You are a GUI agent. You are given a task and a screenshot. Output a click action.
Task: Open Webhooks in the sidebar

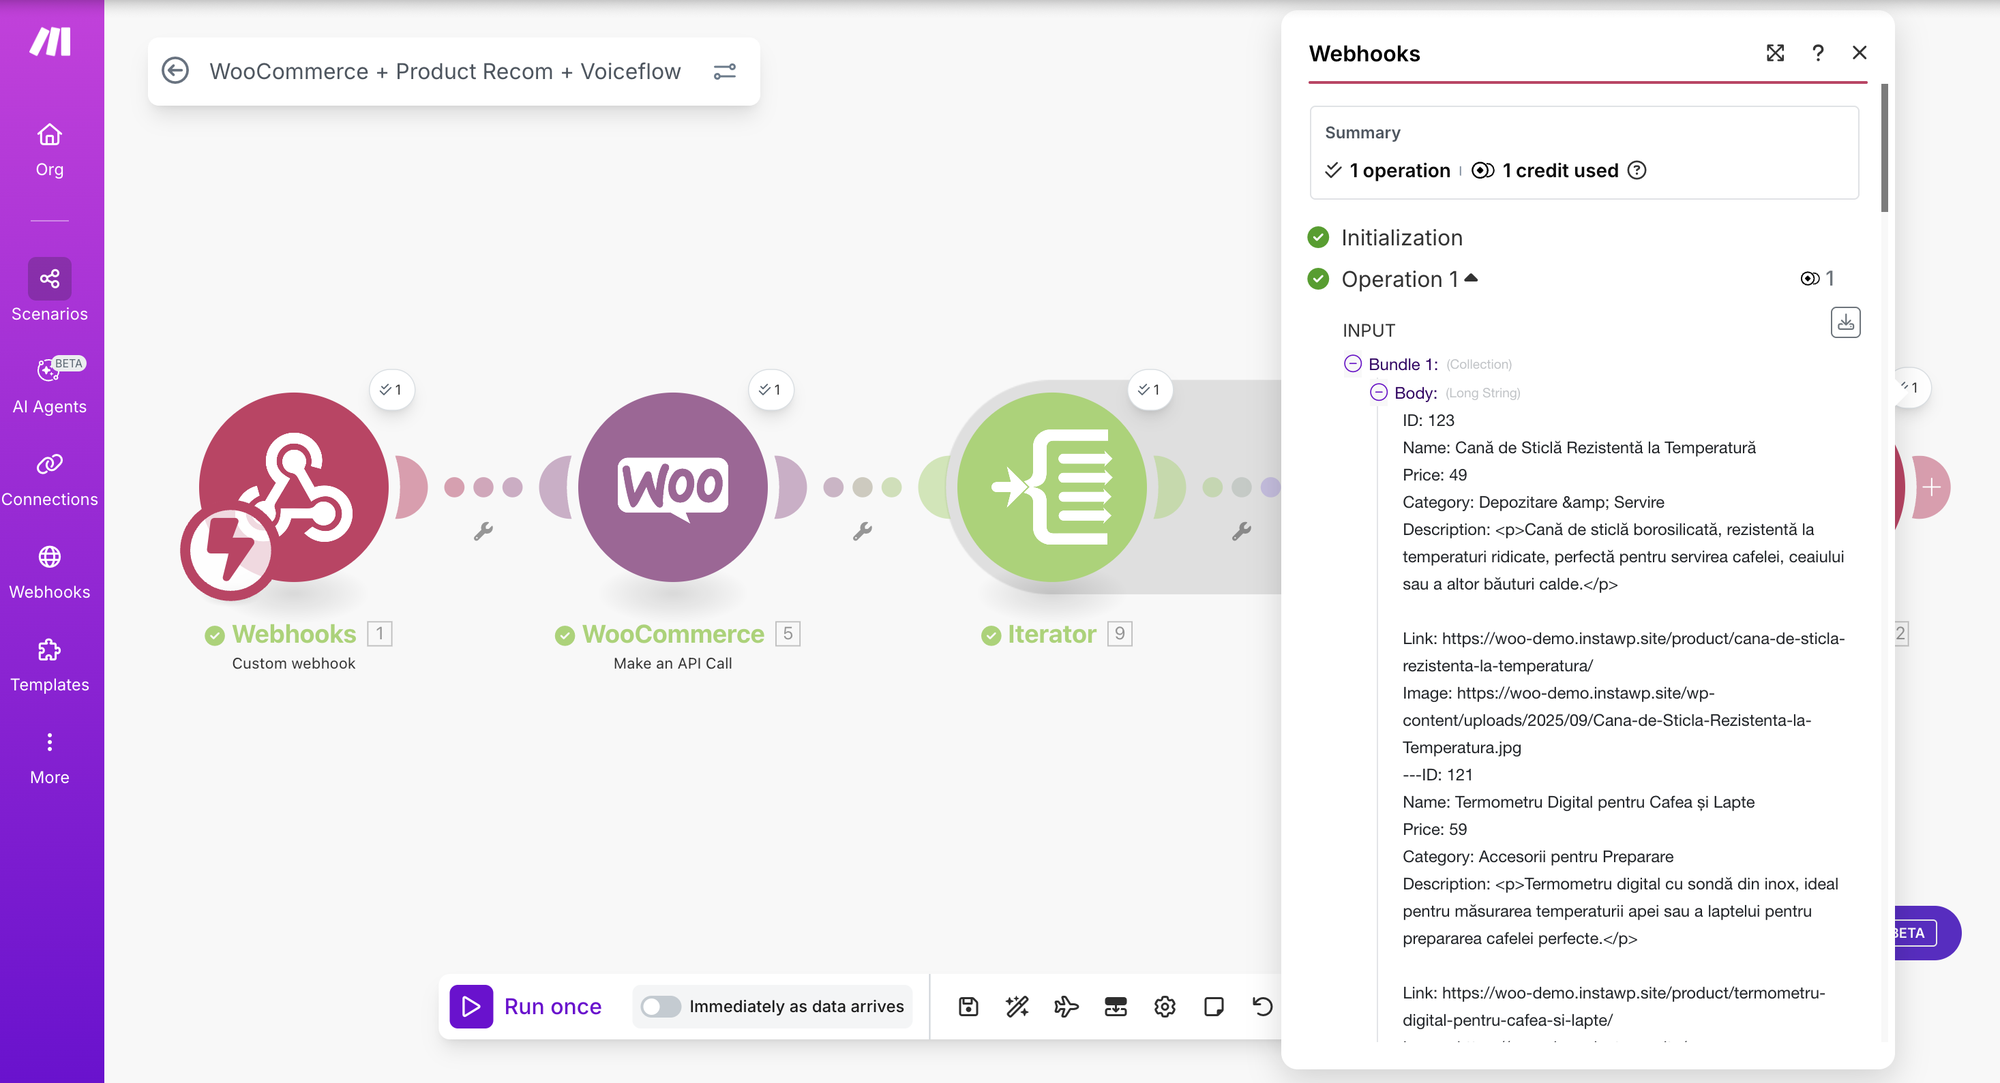coord(50,572)
